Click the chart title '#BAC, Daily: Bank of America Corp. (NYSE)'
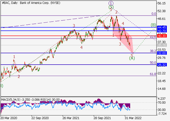The image size is (170, 121). [31, 3]
